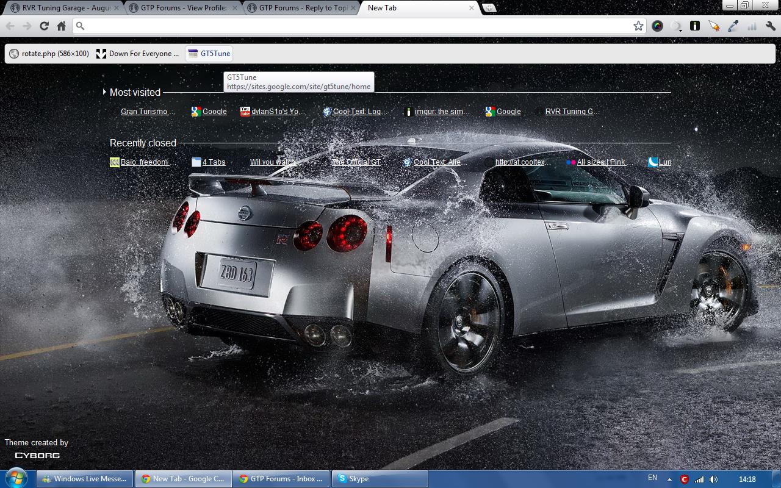The width and height of the screenshot is (781, 488).
Task: Open the faded bar-chart extension icon
Action: tap(752, 26)
